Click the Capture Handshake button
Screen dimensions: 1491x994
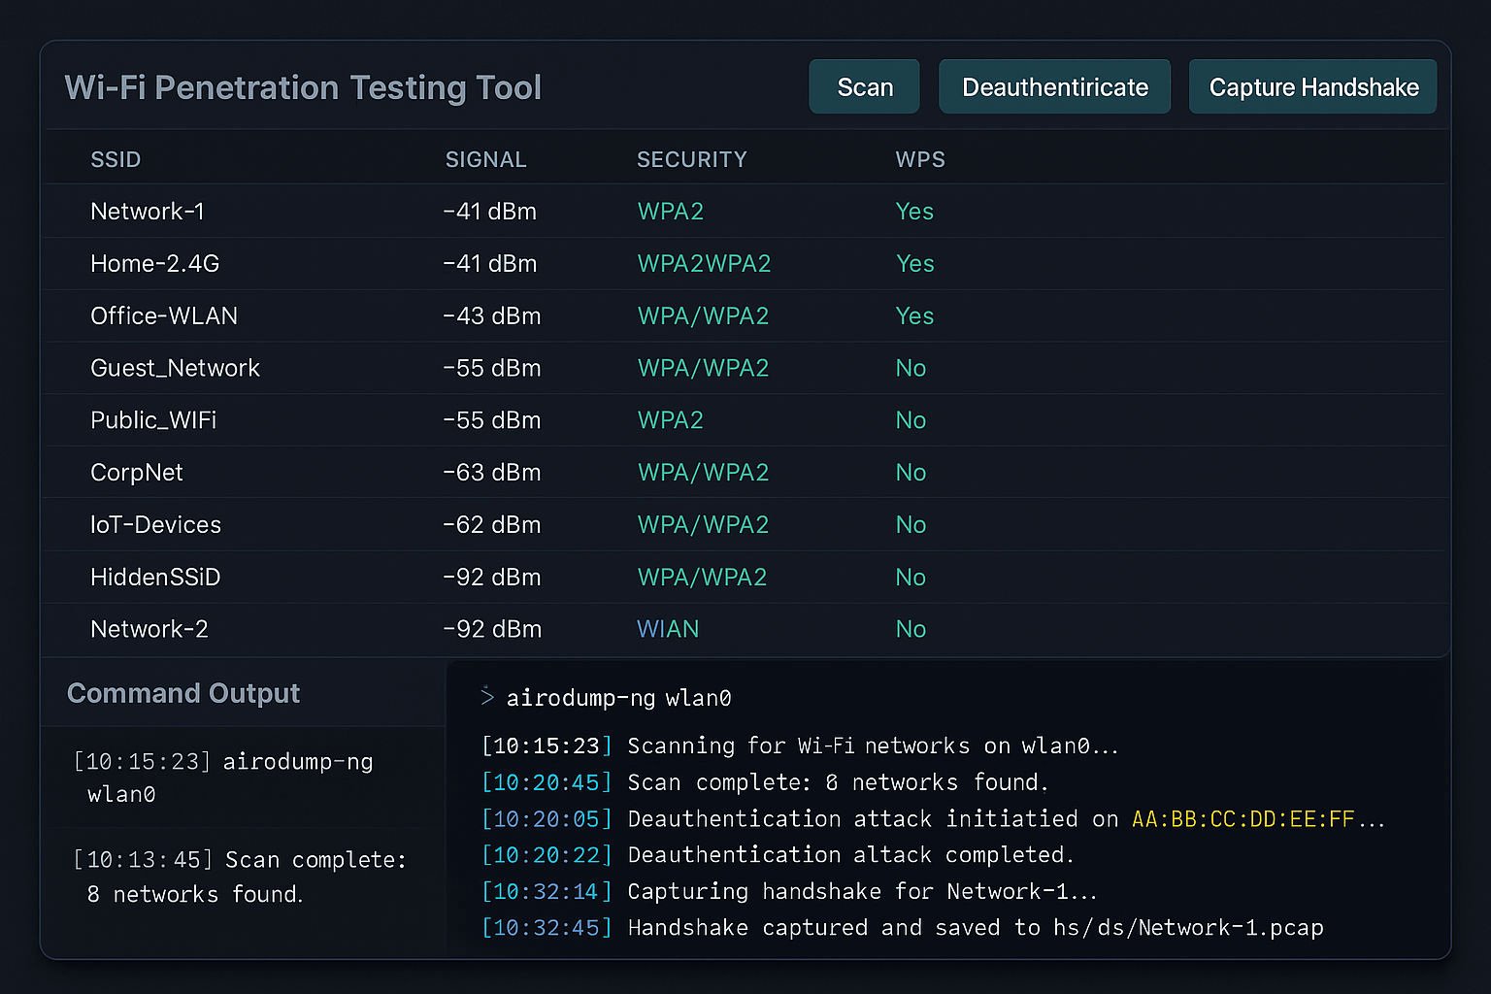pos(1313,87)
